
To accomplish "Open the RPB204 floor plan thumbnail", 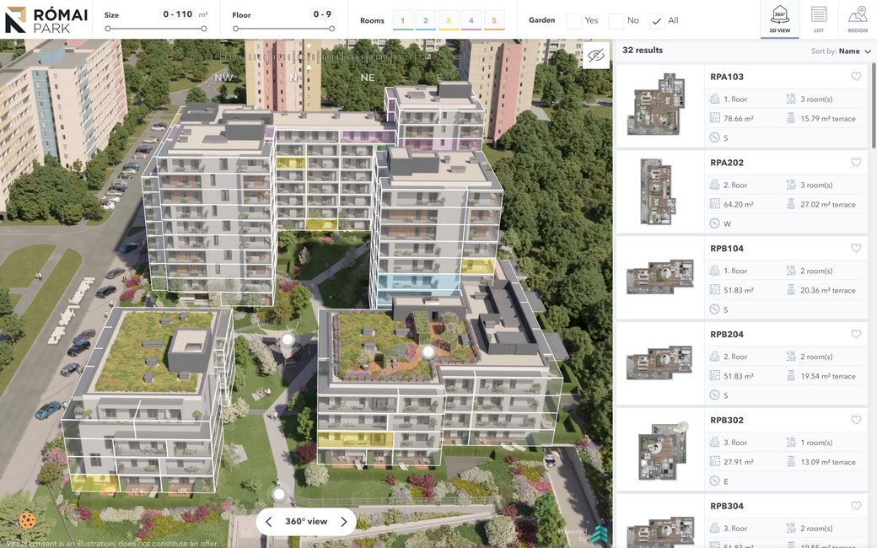I will 660,363.
